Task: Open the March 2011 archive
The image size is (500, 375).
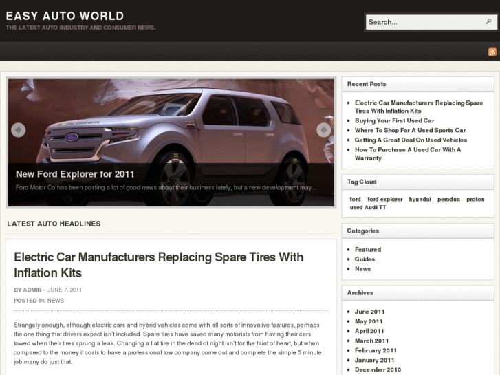Action: pyautogui.click(x=372, y=341)
